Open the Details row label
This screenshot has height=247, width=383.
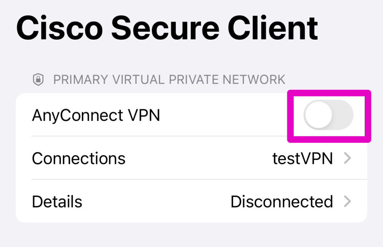pyautogui.click(x=57, y=202)
